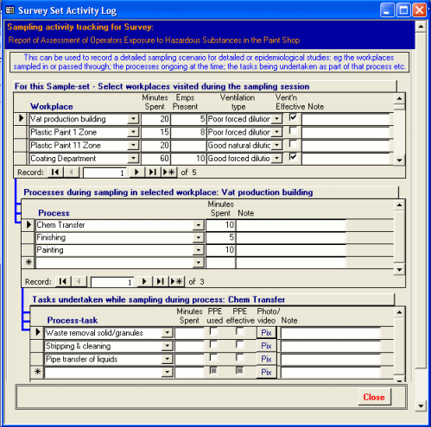Click the form's main scroll-down arrow
The width and height of the screenshot is (431, 427).
pyautogui.click(x=421, y=406)
